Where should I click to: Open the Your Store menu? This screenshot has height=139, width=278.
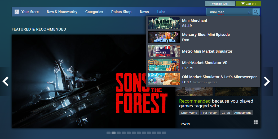(x=30, y=12)
